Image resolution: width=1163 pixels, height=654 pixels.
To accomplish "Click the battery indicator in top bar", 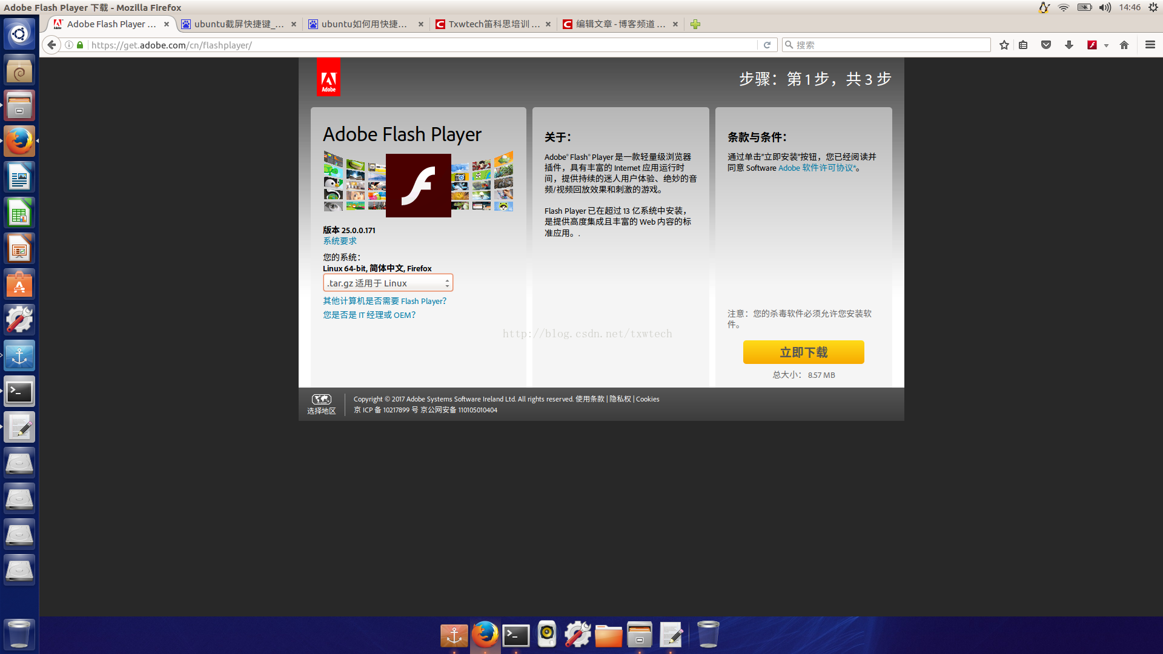I will (x=1084, y=7).
